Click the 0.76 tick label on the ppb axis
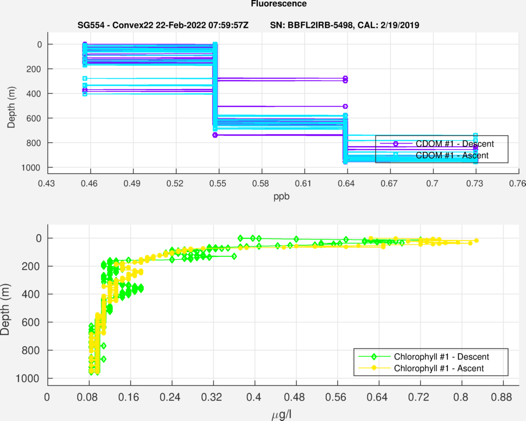This screenshot has width=526, height=421. coord(518,184)
